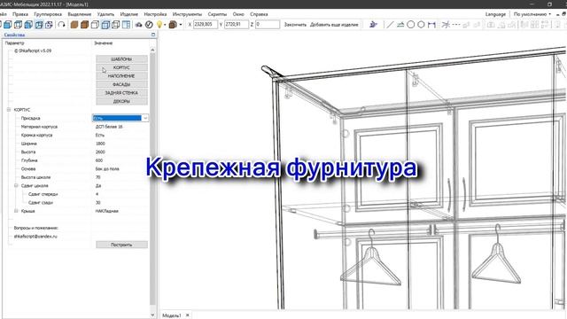The image size is (567, 319).
Task: Click Добавить еще изделие button
Action: tap(334, 25)
